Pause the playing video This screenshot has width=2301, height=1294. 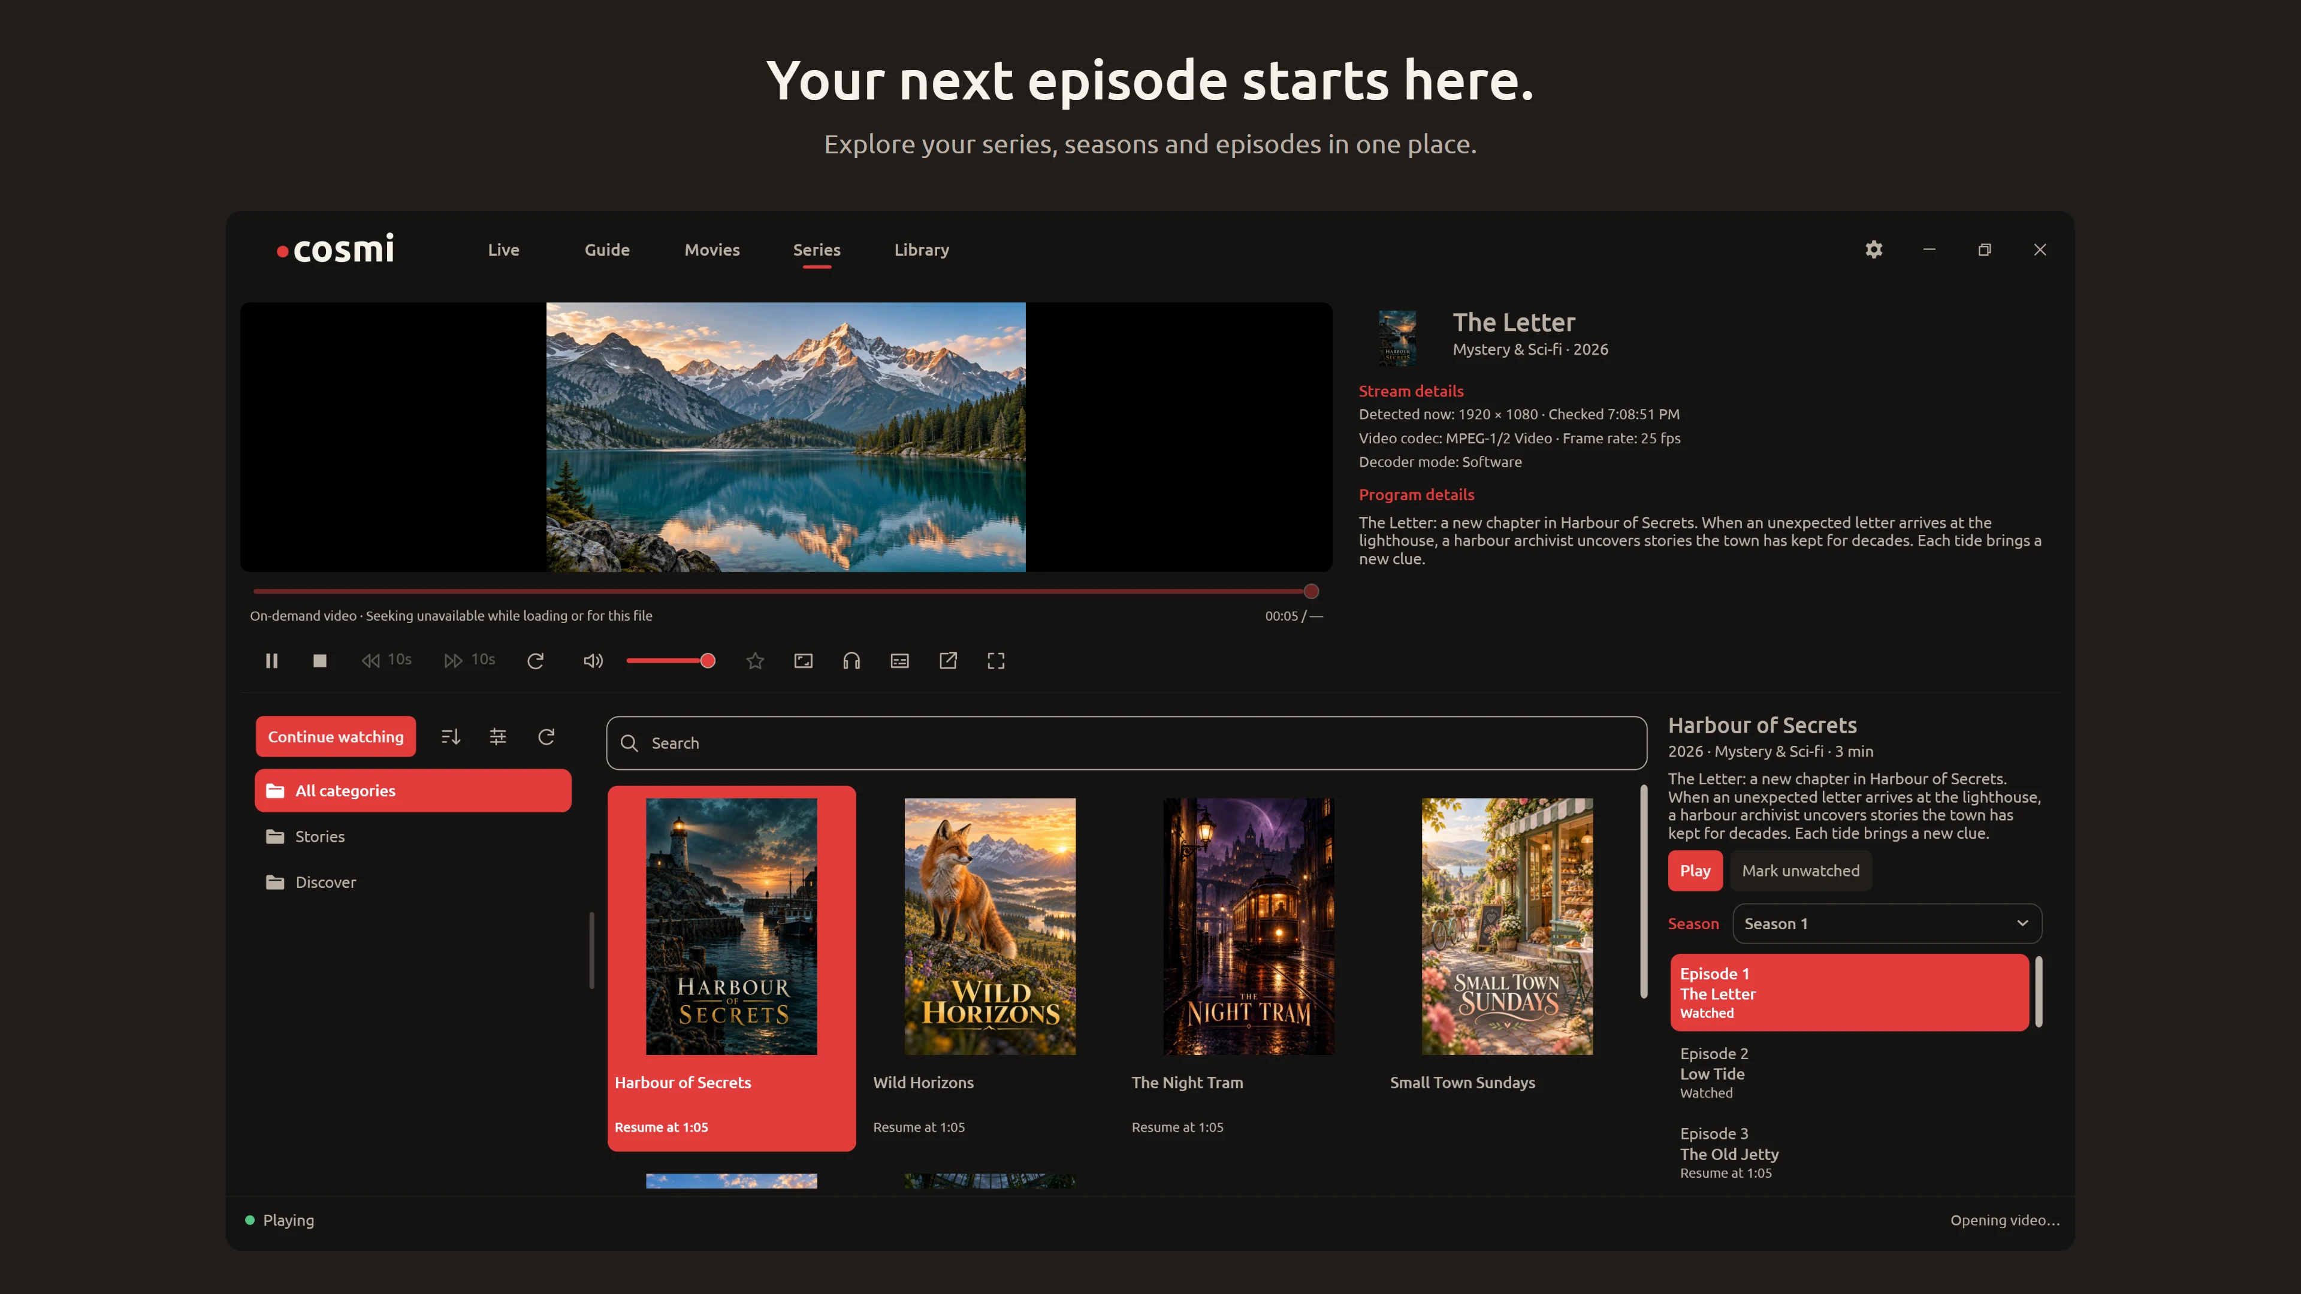(271, 661)
